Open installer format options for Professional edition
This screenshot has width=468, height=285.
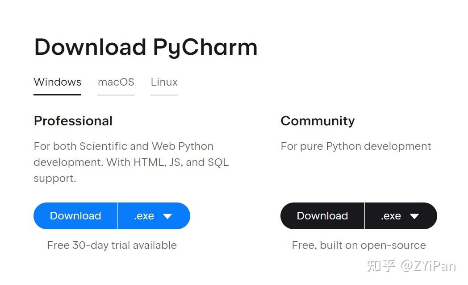tap(154, 216)
